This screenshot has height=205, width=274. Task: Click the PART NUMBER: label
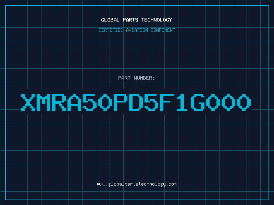pos(137,78)
